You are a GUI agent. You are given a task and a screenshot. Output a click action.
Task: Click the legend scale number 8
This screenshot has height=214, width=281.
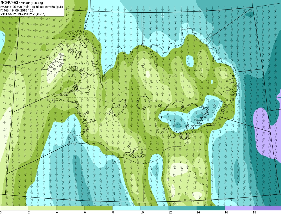pos(113,212)
